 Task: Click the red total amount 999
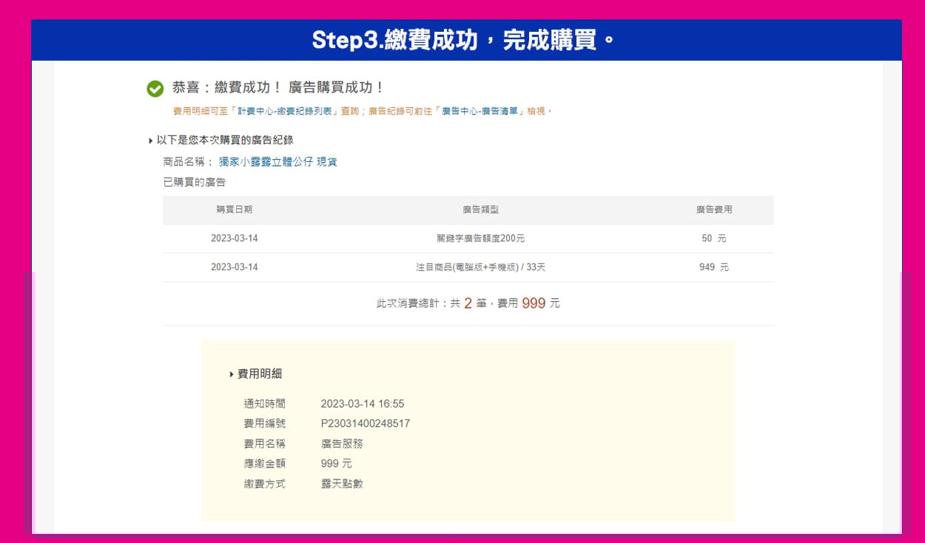tap(533, 303)
